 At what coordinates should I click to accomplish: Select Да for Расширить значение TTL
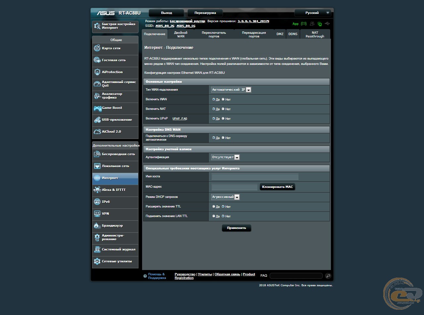pyautogui.click(x=214, y=206)
